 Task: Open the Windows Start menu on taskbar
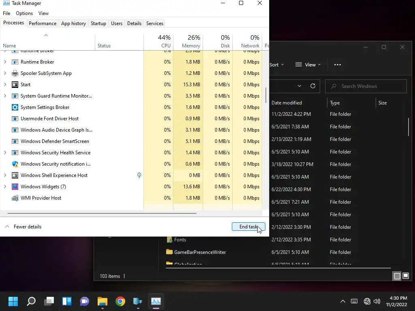tap(13, 301)
